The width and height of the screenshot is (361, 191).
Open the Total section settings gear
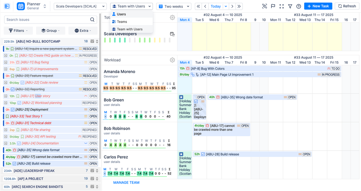pyautogui.click(x=172, y=18)
